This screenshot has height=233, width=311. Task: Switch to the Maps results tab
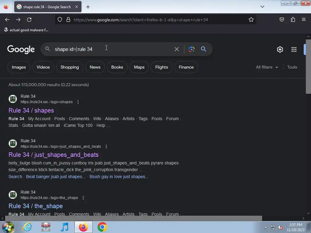tap(139, 67)
